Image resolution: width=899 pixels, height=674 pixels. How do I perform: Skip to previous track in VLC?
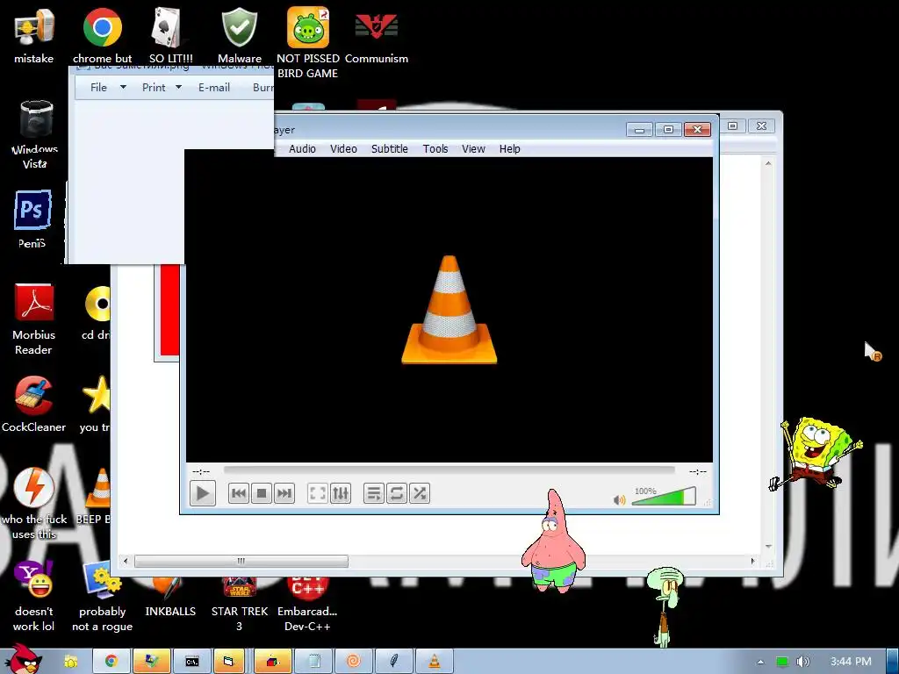pyautogui.click(x=239, y=493)
